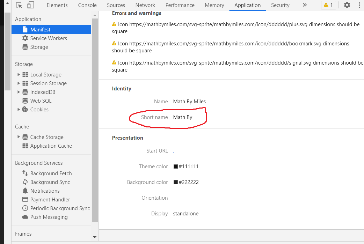The width and height of the screenshot is (364, 244).
Task: Click the Background Sync refresh icon
Action: [25, 182]
